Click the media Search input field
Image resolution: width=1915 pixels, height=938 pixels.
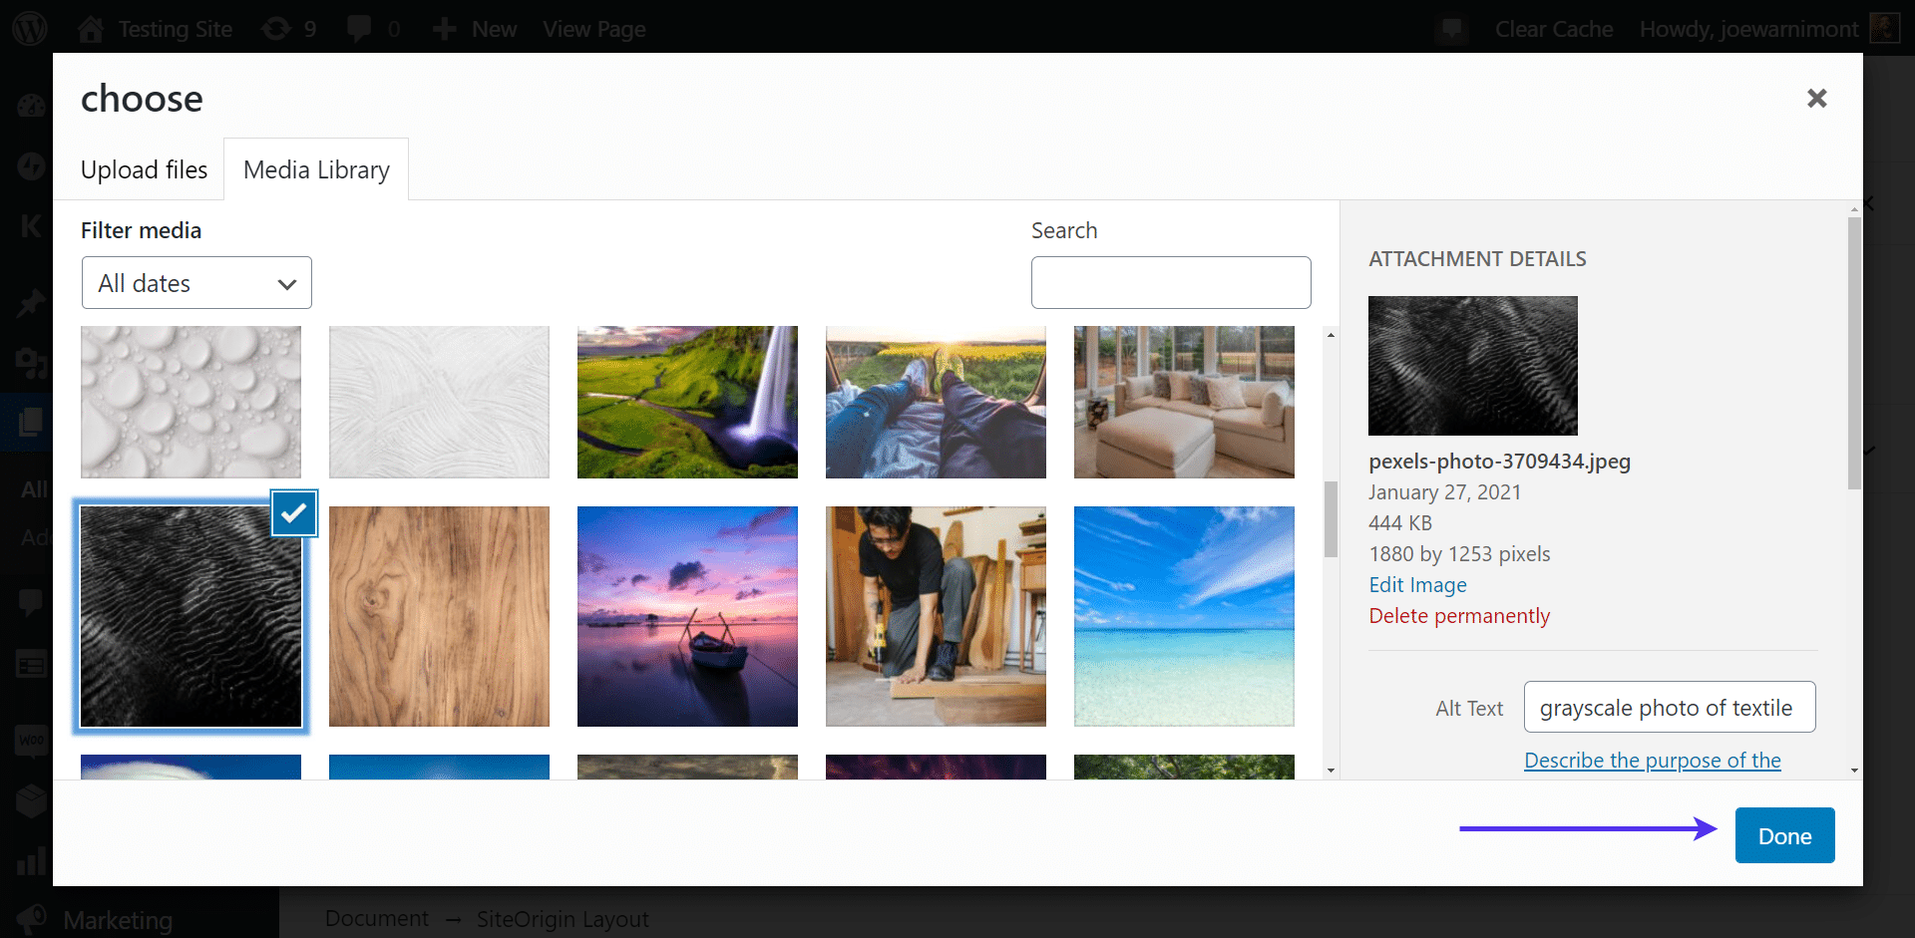(1170, 283)
